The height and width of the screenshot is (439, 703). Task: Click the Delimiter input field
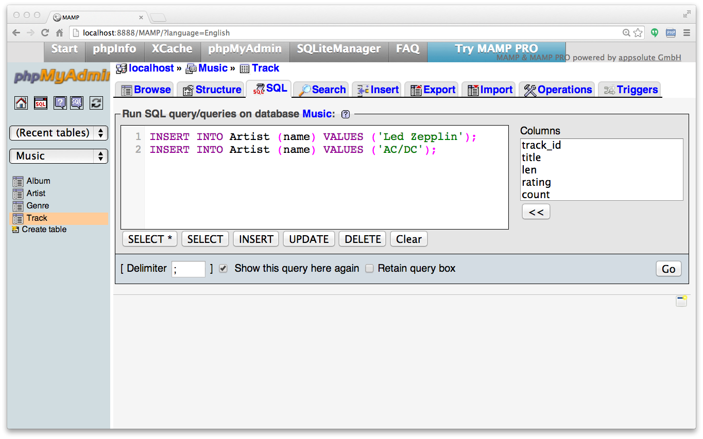(188, 269)
